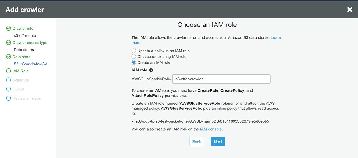Click the IAM Role step circle icon
Image resolution: width=358 pixels, height=158 pixels.
8,71
